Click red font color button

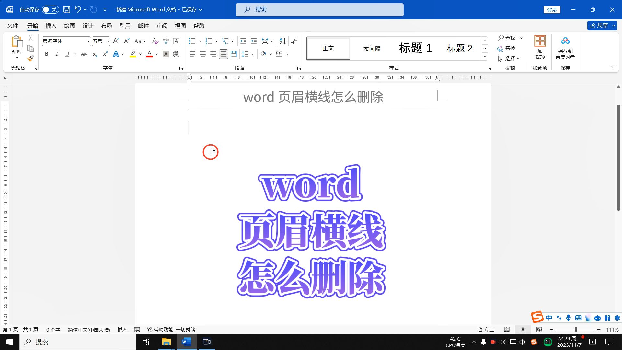[149, 54]
